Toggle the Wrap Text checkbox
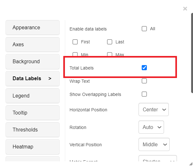Viewport: 193px width, 167px height. tap(144, 81)
